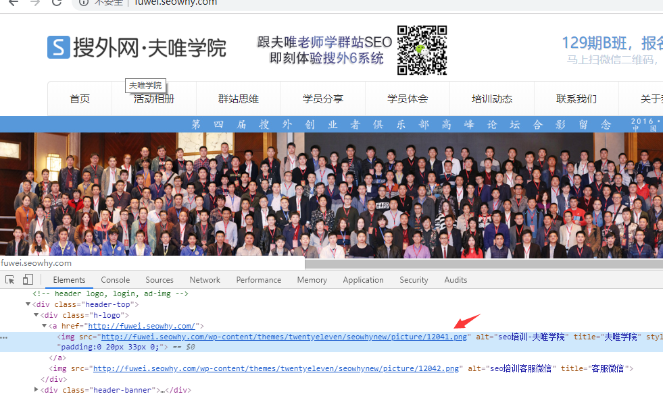
Task: Open the Network tab in DevTools
Action: (x=205, y=280)
